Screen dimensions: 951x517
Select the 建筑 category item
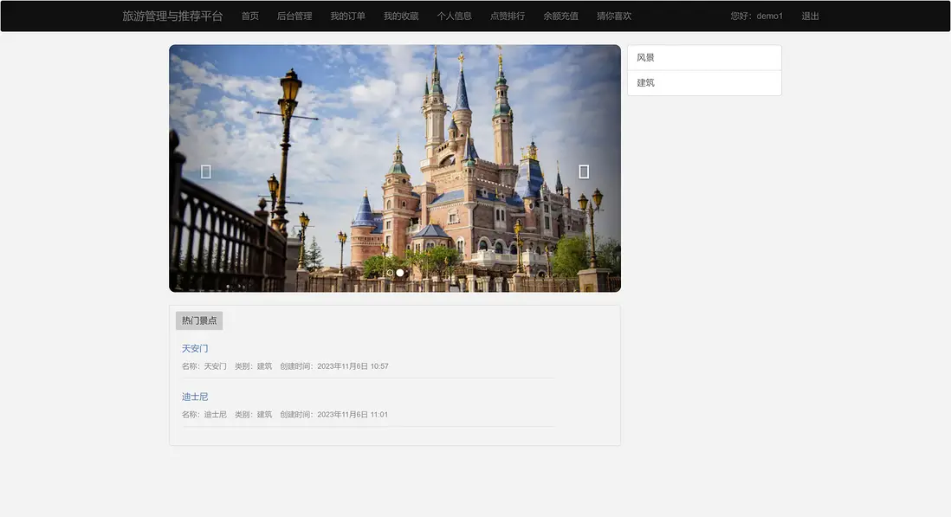point(704,83)
